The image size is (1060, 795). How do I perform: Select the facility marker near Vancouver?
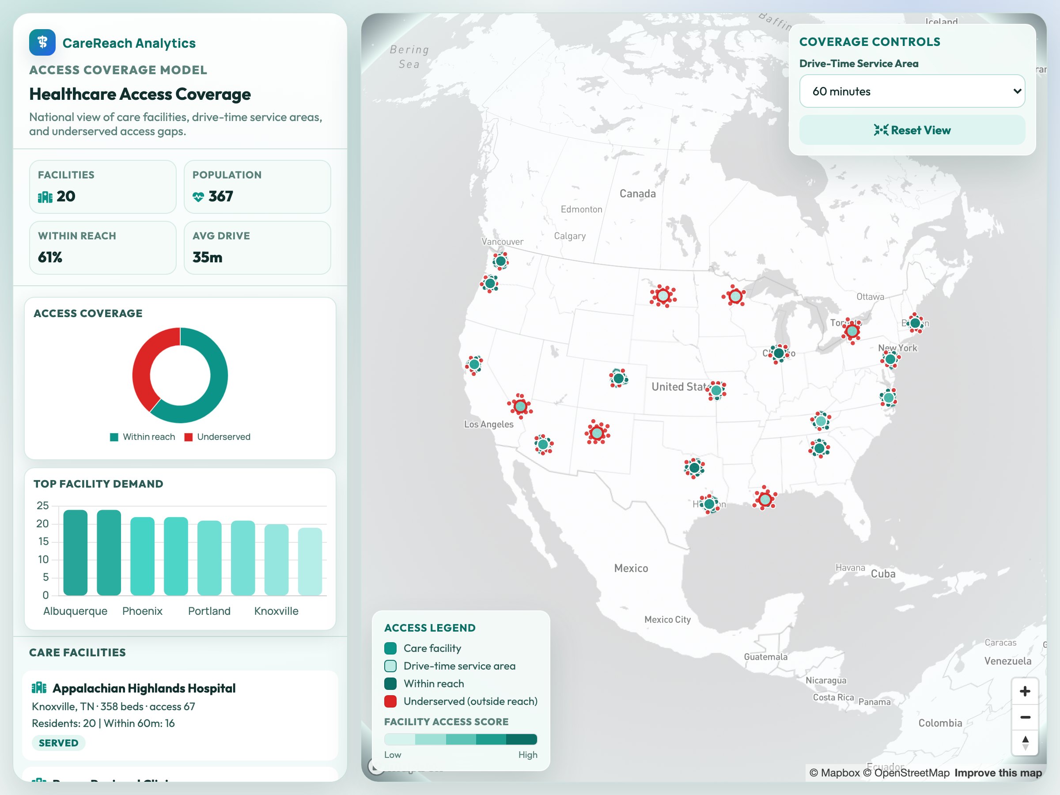click(501, 261)
